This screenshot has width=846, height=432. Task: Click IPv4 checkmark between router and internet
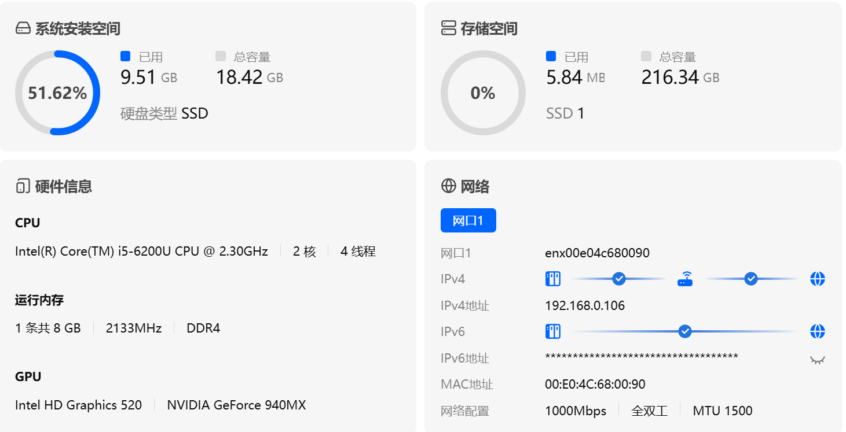[x=751, y=279]
